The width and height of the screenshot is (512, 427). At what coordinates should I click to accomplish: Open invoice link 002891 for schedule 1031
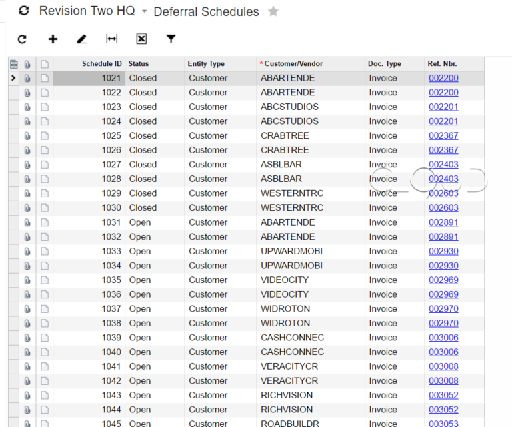tap(443, 222)
